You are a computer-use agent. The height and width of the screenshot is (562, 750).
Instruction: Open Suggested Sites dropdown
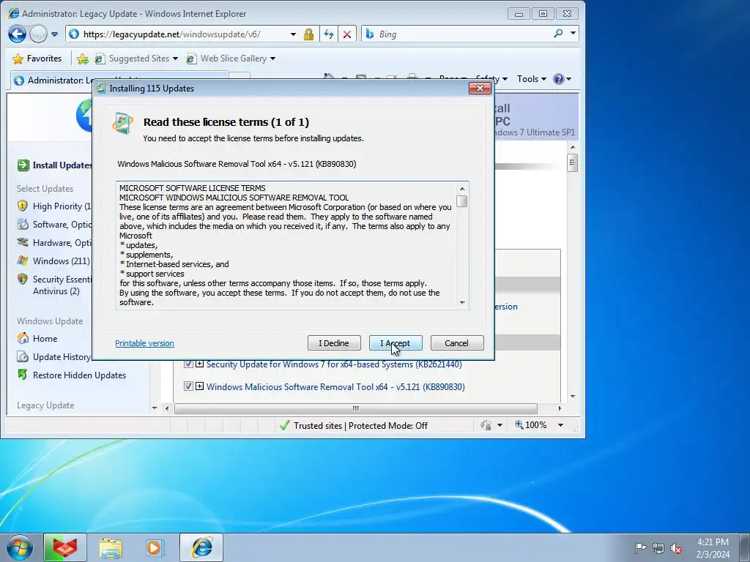pos(136,59)
